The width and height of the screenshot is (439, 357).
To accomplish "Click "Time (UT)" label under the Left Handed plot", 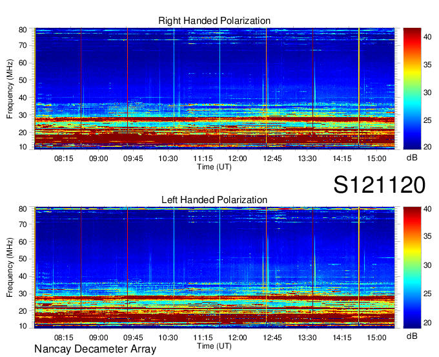I will pyautogui.click(x=214, y=346).
